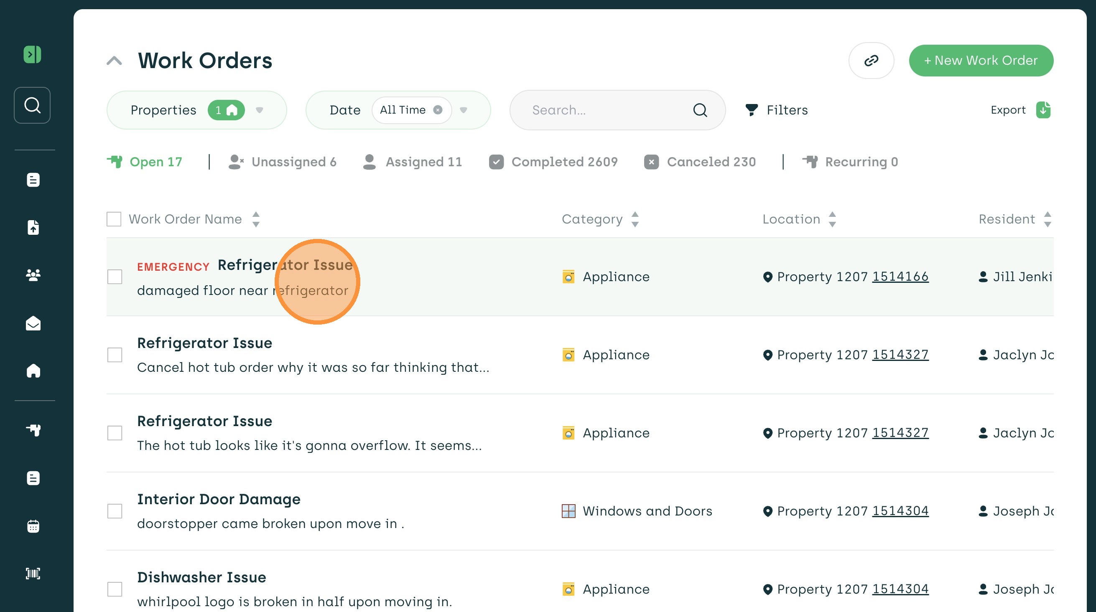Check the select-all Work Order Name checkbox
The height and width of the screenshot is (612, 1096).
114,219
